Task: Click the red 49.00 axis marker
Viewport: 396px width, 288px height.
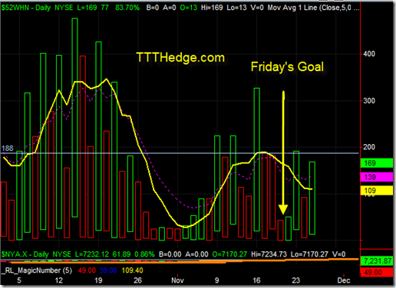Action: [377, 272]
